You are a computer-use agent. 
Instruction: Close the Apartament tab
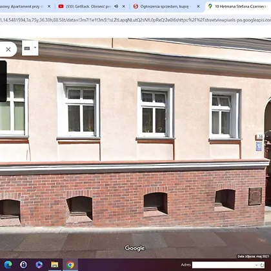49,6
